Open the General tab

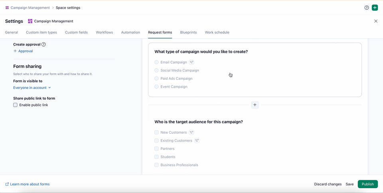click(12, 32)
